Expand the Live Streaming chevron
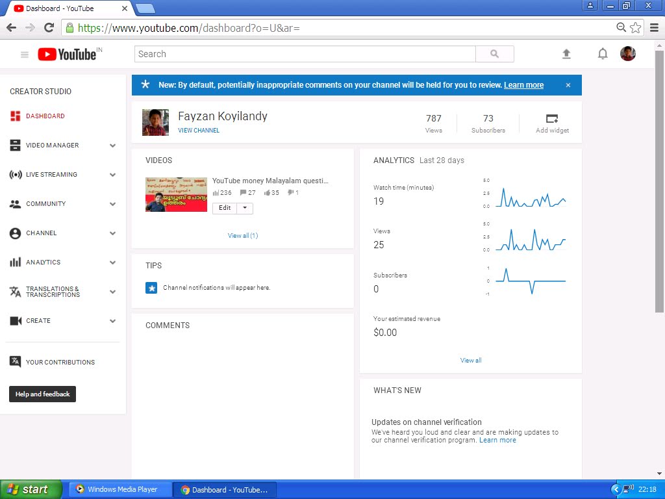The width and height of the screenshot is (665, 499). (x=113, y=175)
